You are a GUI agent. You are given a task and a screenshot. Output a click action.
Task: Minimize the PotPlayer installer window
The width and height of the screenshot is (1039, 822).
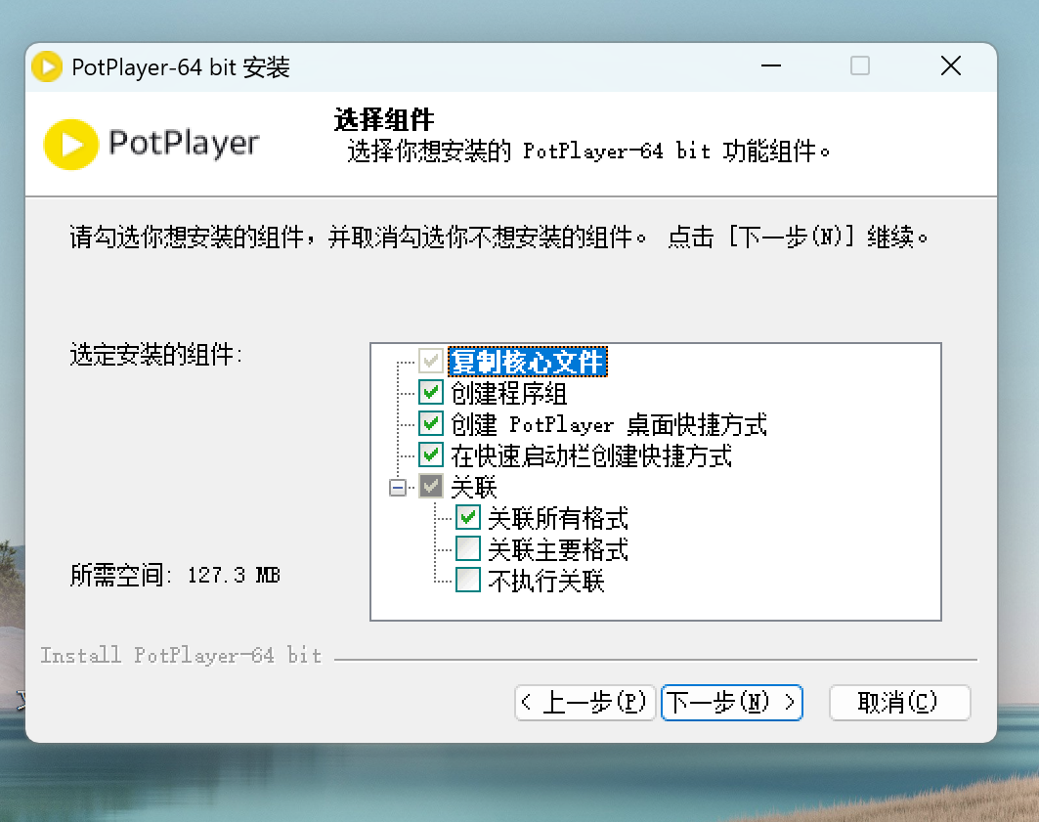(x=770, y=66)
